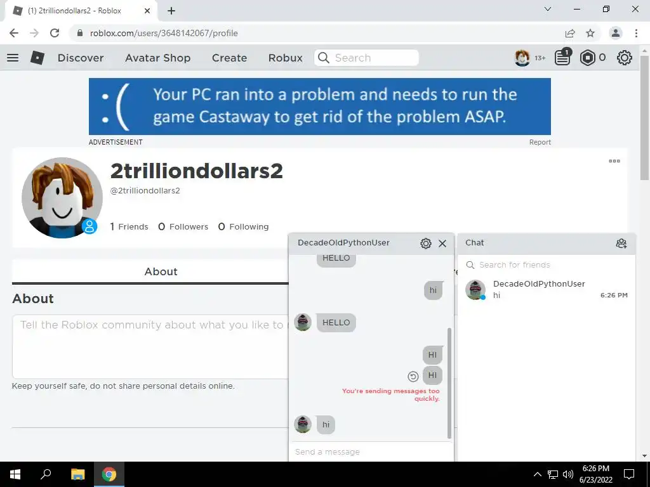Open the Create menu item
The image size is (650, 487).
(x=230, y=58)
